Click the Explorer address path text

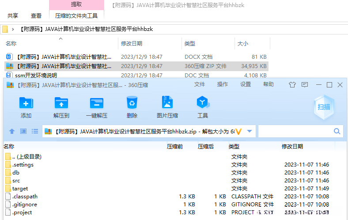coord(86,29)
